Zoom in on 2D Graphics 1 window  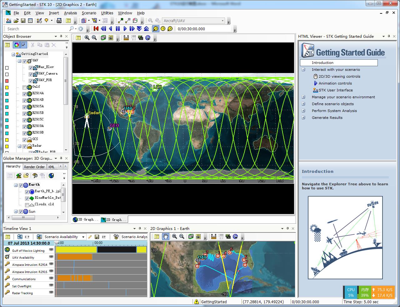pyautogui.click(x=174, y=236)
